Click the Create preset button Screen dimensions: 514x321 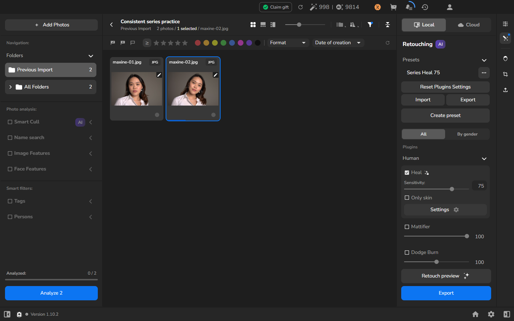(445, 116)
